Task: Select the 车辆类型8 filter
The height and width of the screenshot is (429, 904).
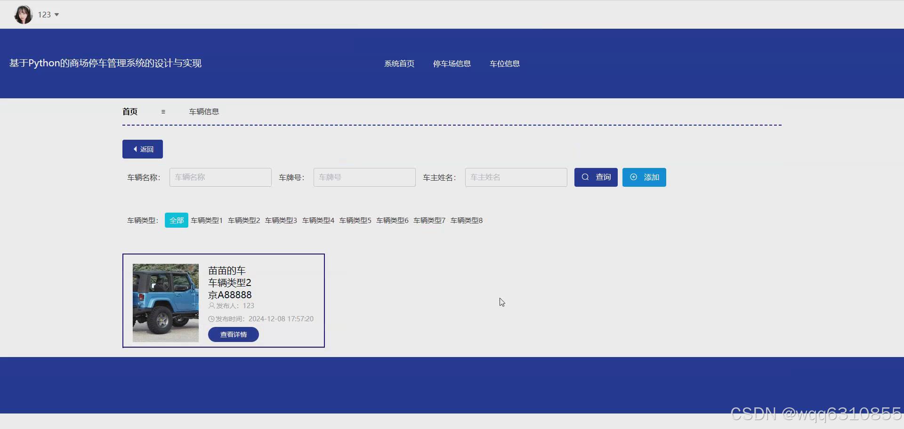Action: [x=466, y=220]
